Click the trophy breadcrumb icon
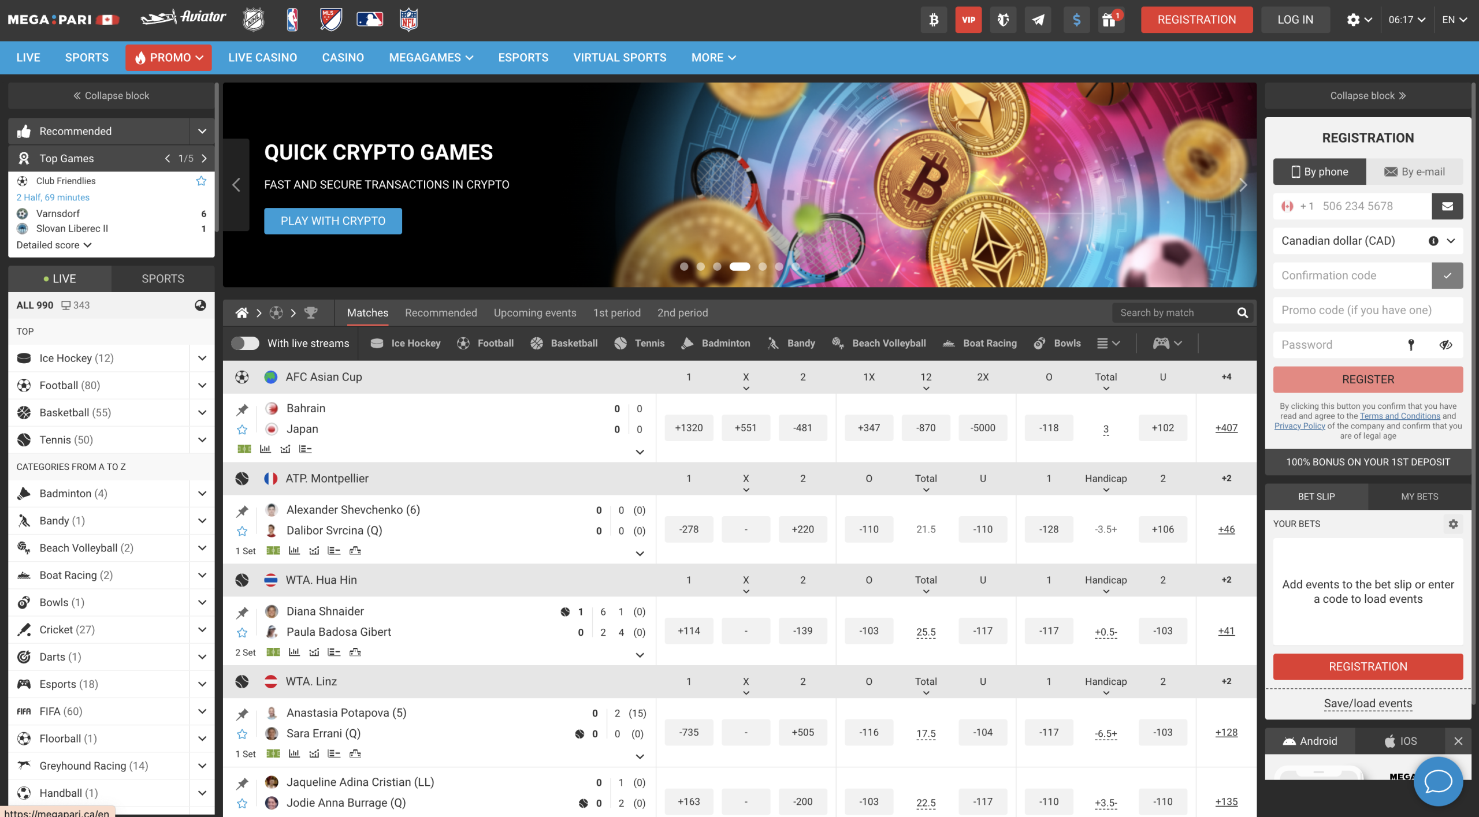1479x817 pixels. coord(311,313)
